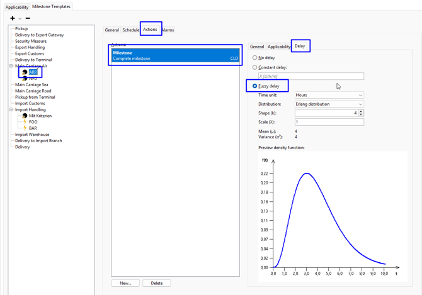422x295 pixels.
Task: Select the Constant delay radio button
Action: (x=254, y=67)
